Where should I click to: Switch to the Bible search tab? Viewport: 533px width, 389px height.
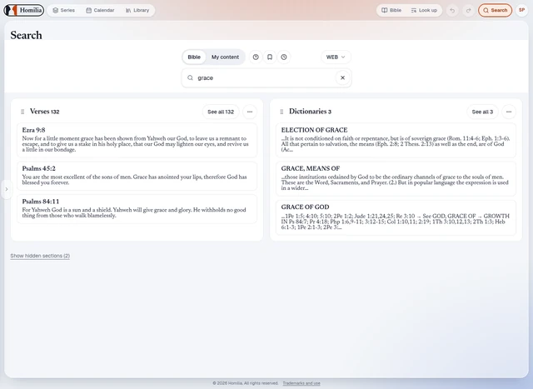pyautogui.click(x=194, y=57)
